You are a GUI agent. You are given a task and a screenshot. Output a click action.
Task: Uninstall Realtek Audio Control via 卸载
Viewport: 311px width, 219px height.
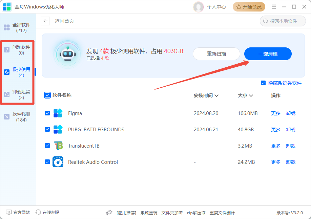[x=291, y=162]
